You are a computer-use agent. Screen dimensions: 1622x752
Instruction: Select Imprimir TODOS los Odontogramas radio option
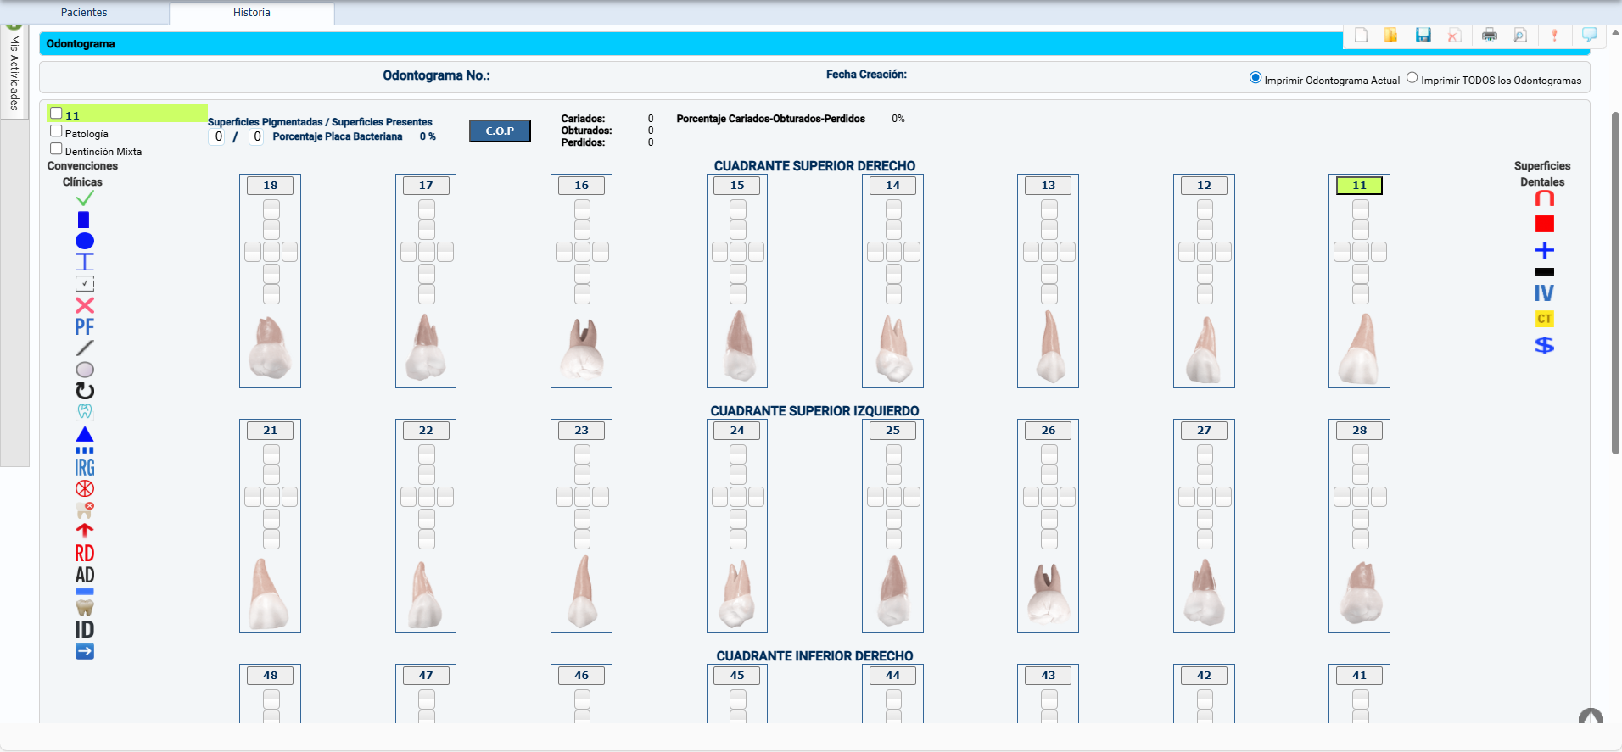coord(1412,78)
